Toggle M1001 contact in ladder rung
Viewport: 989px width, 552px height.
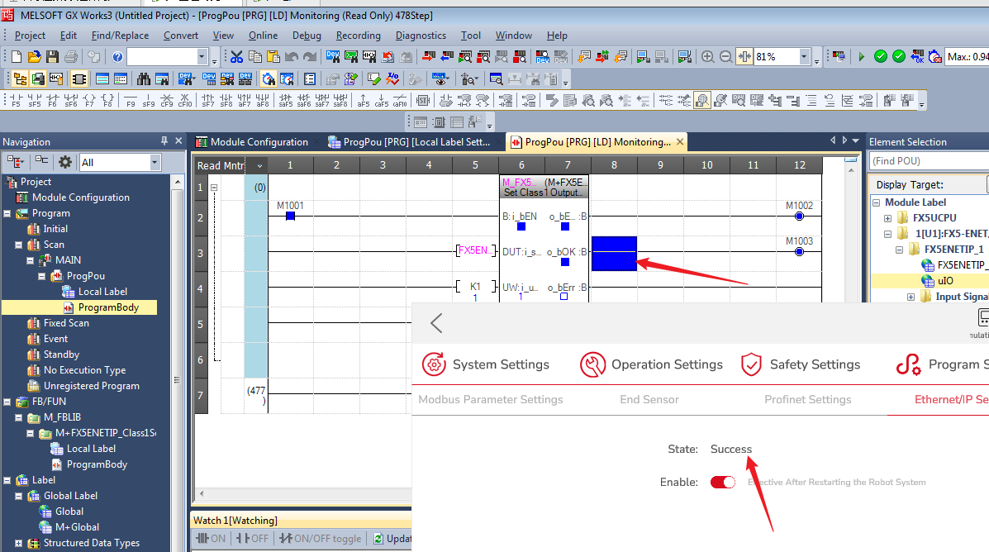290,216
